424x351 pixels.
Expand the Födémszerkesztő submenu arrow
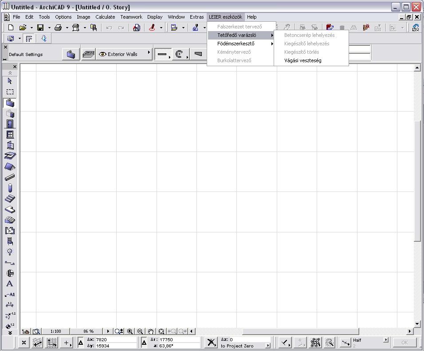click(x=272, y=44)
